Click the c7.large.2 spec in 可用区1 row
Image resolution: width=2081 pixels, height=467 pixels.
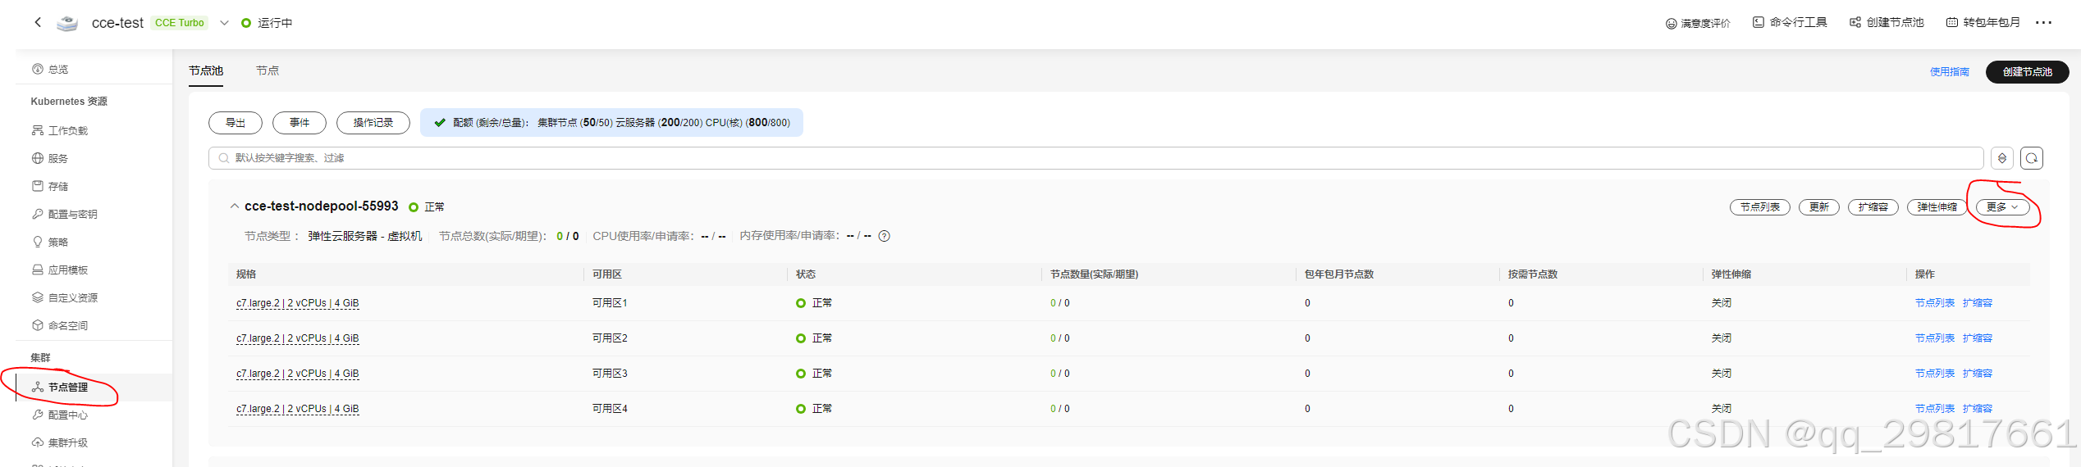click(298, 303)
